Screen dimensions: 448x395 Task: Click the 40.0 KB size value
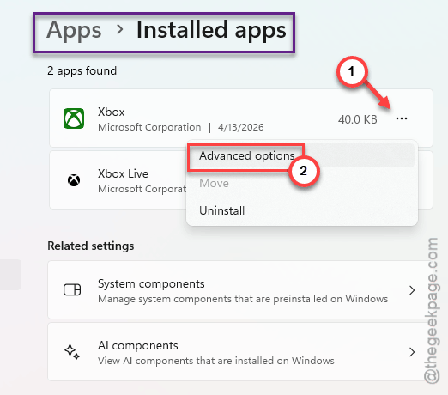pyautogui.click(x=358, y=119)
